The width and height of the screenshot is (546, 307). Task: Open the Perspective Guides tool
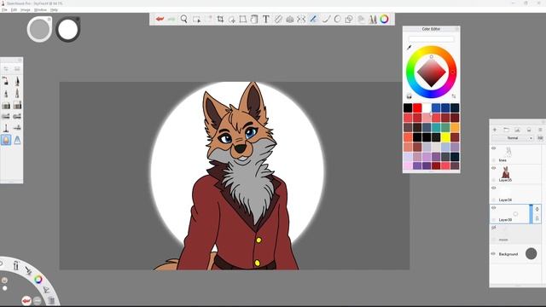pyautogui.click(x=290, y=20)
